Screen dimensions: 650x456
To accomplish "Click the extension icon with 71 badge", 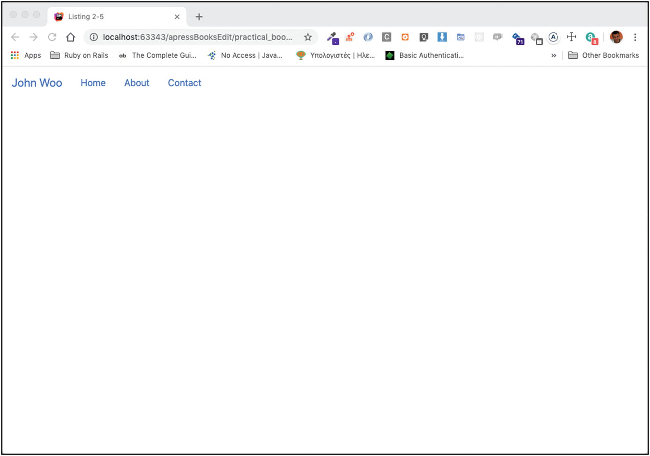I will [518, 38].
